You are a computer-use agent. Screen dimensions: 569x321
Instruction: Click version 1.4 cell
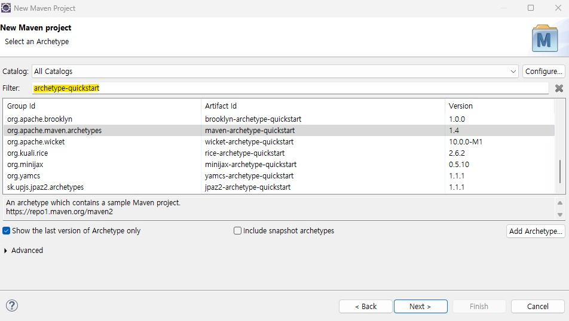click(454, 131)
